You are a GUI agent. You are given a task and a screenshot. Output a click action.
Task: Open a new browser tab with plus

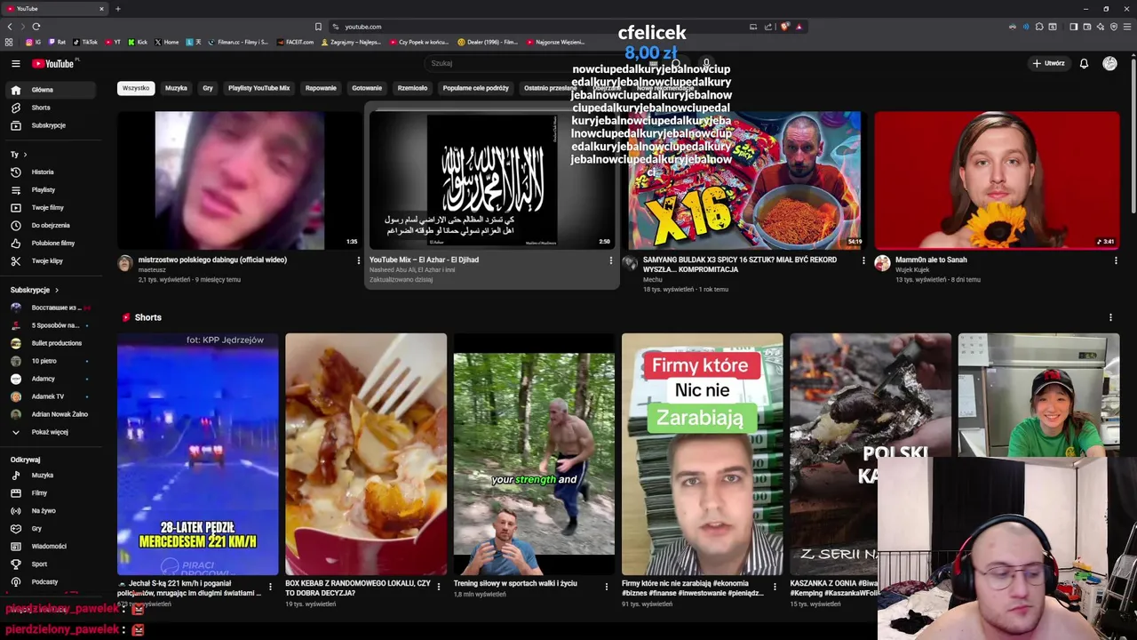click(x=117, y=9)
